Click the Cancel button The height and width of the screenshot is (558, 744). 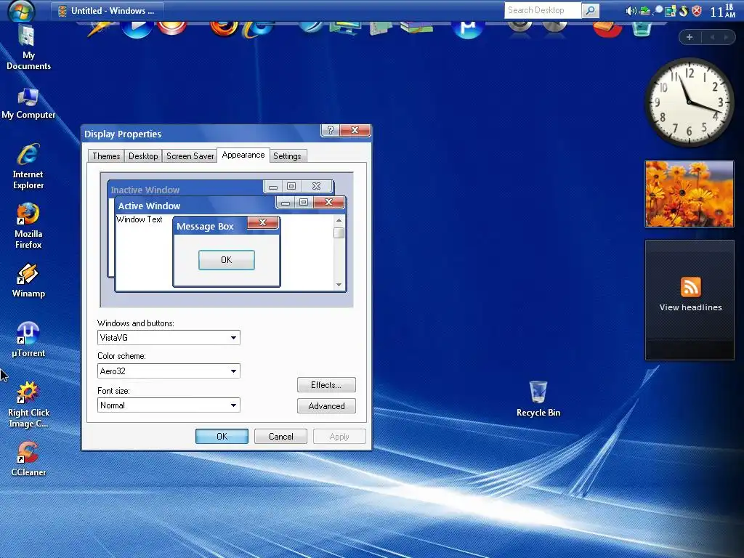tap(281, 436)
